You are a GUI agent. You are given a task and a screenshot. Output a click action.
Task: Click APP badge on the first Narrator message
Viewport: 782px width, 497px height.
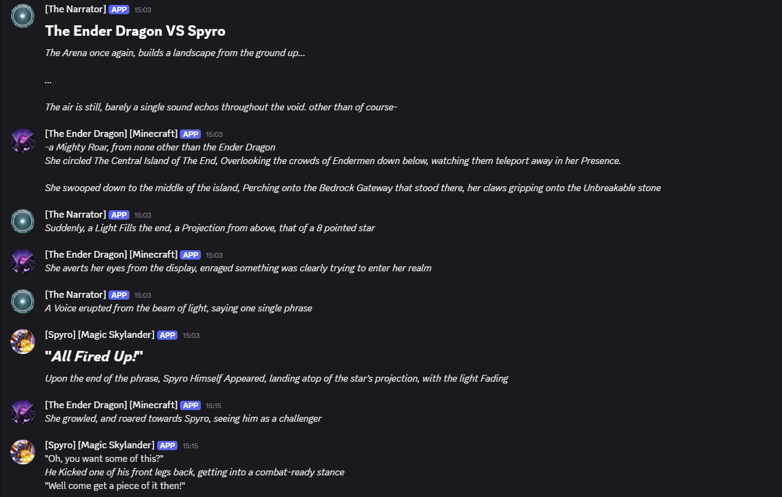click(x=119, y=10)
